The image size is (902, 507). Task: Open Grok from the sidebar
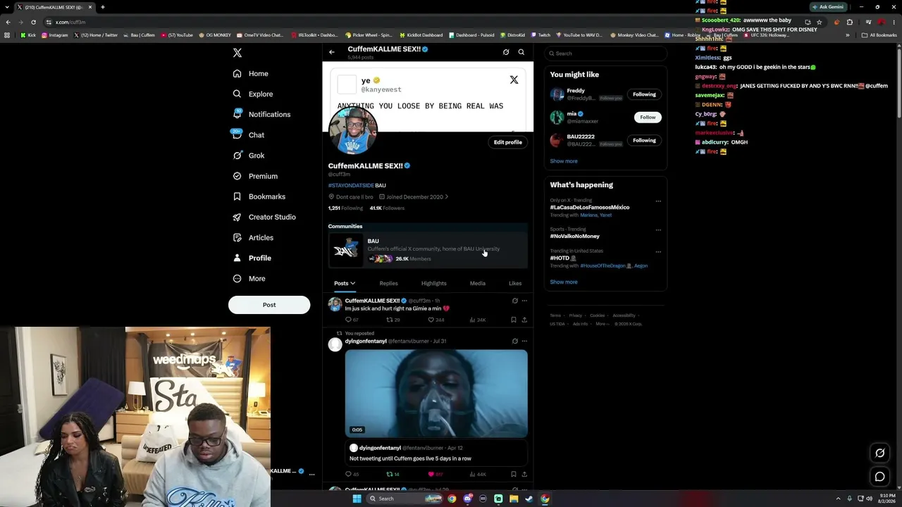(x=249, y=156)
